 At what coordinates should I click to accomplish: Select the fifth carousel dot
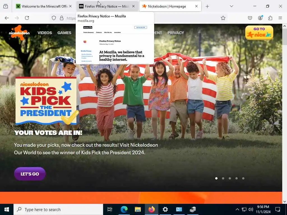(243, 178)
